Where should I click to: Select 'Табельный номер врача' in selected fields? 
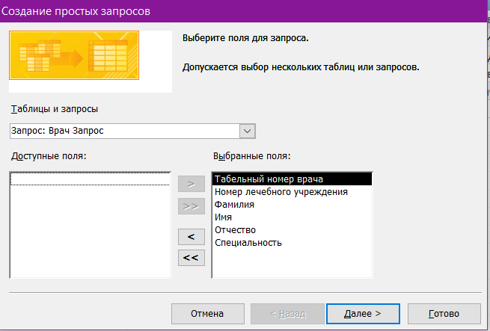click(293, 179)
